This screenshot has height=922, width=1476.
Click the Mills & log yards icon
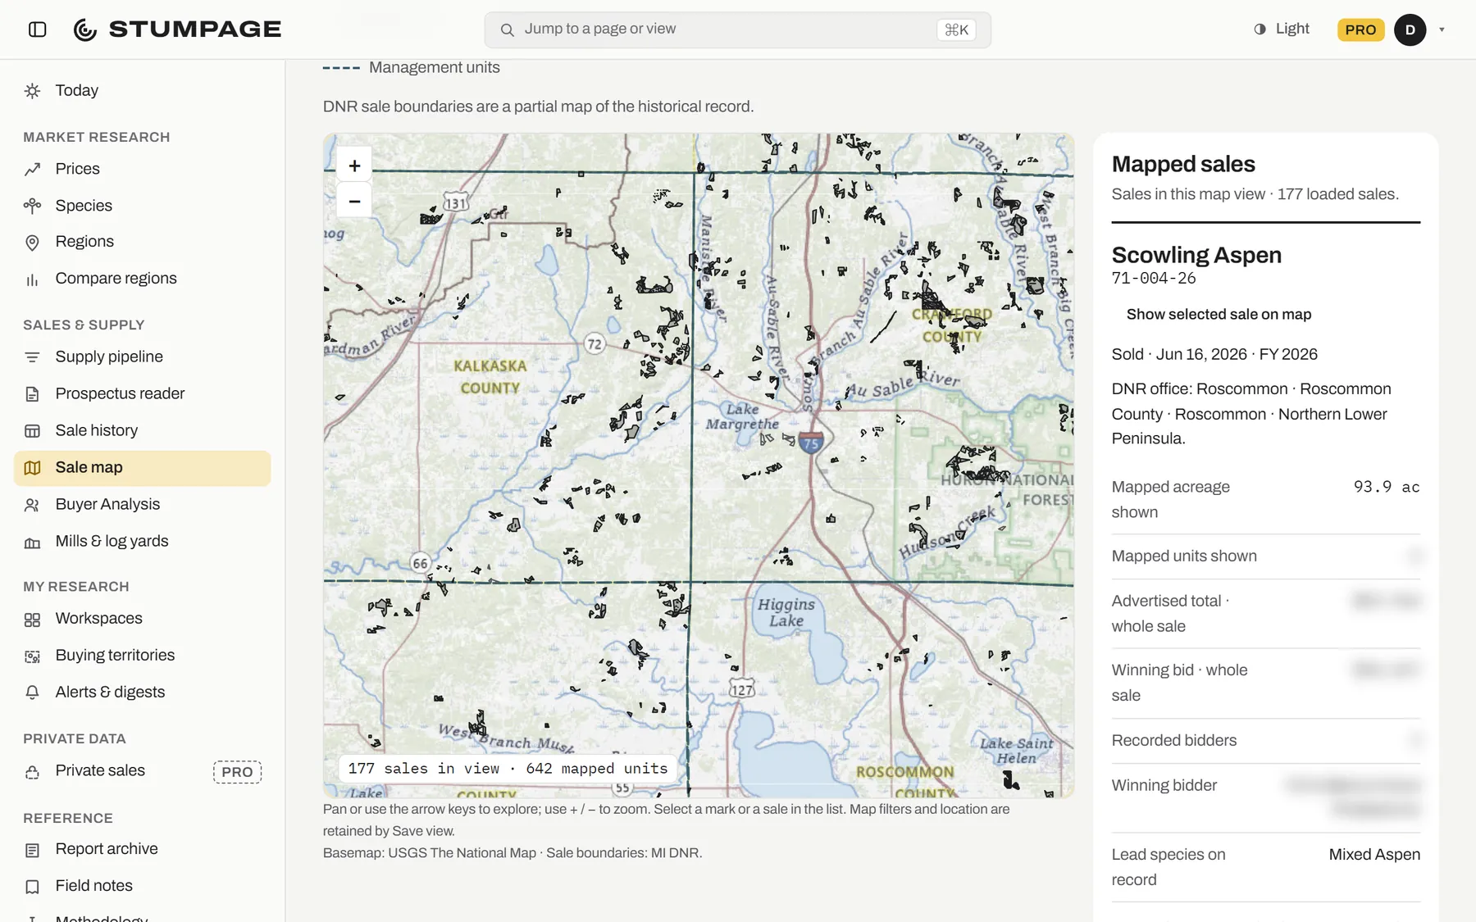click(x=32, y=542)
